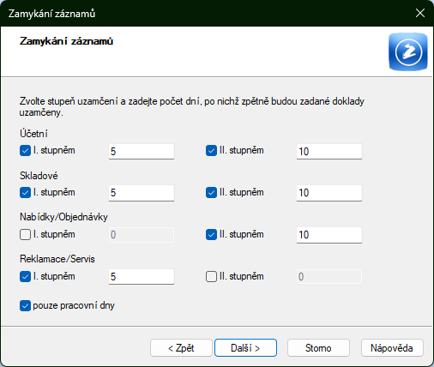Screen dimensions: 434x367
Task: Enable Reklamace/Servis II. stupněm checkbox
Action: [211, 277]
